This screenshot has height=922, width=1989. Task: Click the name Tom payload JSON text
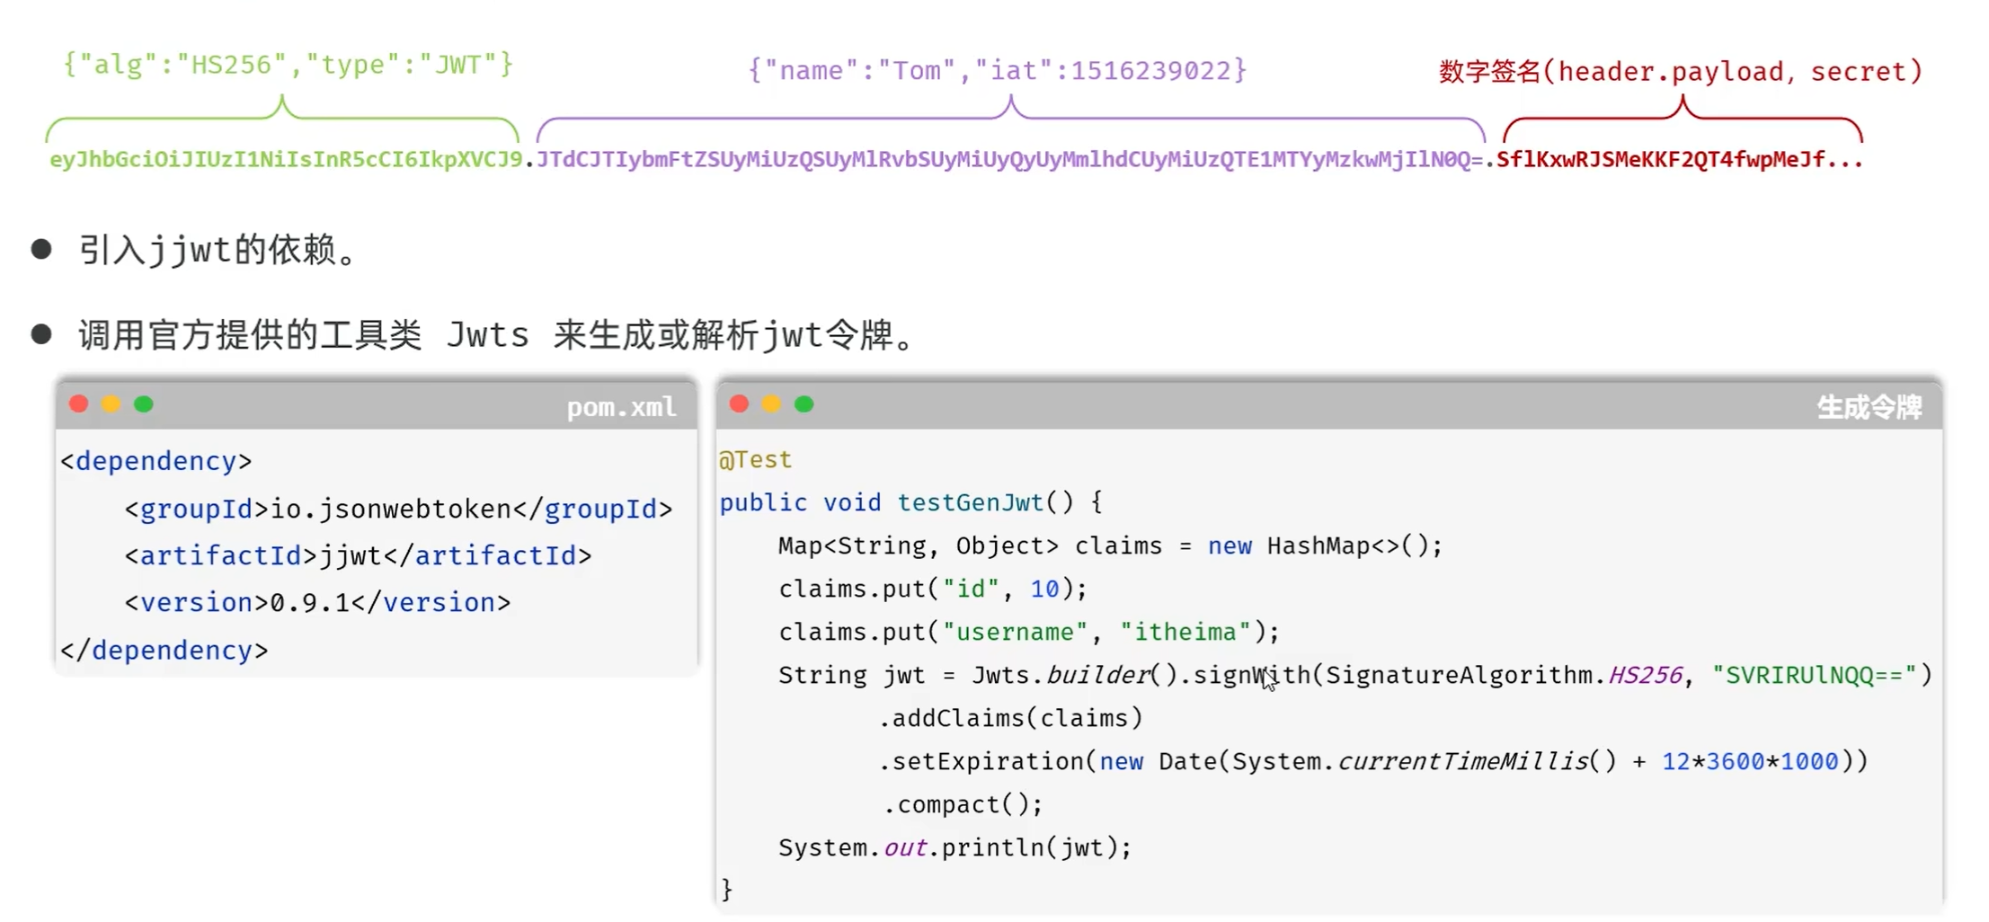998,70
